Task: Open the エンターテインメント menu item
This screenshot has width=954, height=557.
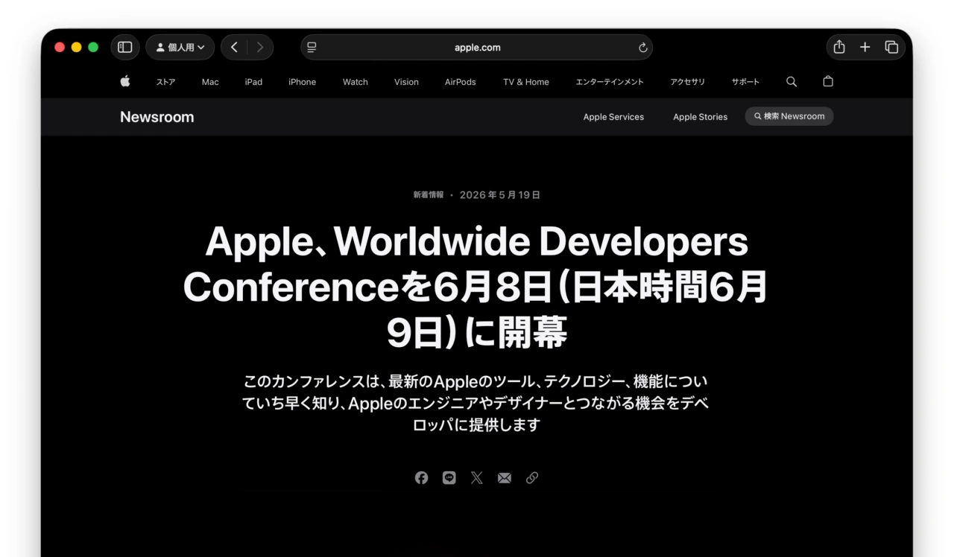Action: click(x=610, y=82)
